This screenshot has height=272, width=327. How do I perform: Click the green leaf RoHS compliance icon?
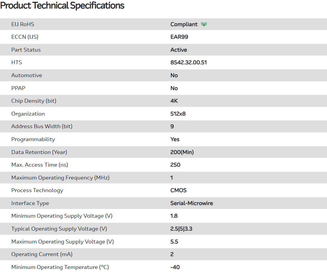[x=204, y=24]
